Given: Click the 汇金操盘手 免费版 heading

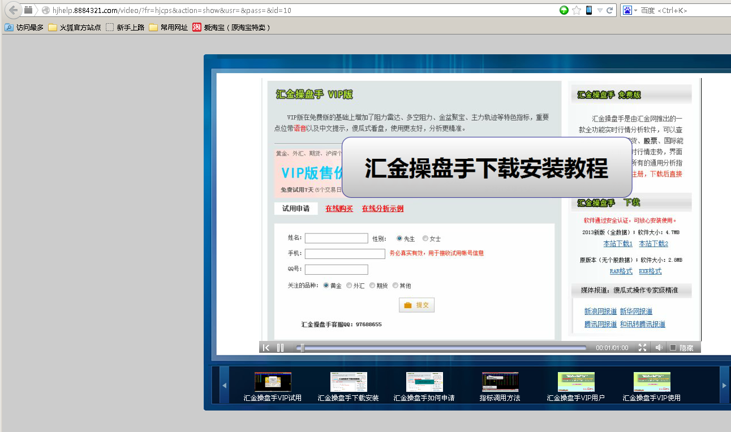Looking at the screenshot, I should 609,95.
